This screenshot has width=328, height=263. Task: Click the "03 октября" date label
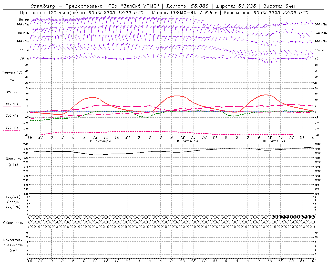[x=274, y=141]
